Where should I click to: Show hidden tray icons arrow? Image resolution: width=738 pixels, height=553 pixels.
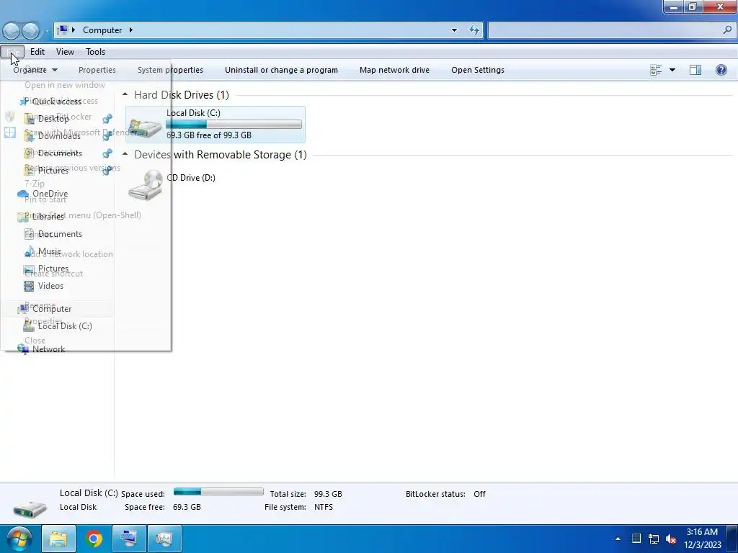click(618, 539)
